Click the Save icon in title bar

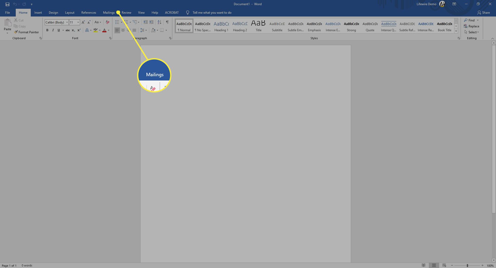[x=7, y=4]
